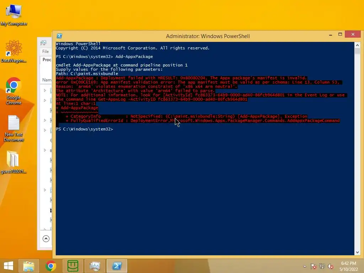364x273 pixels.
Task: Open the green face app on taskbar
Action: point(73,266)
